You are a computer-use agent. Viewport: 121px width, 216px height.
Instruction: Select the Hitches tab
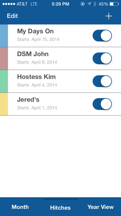tap(60, 208)
